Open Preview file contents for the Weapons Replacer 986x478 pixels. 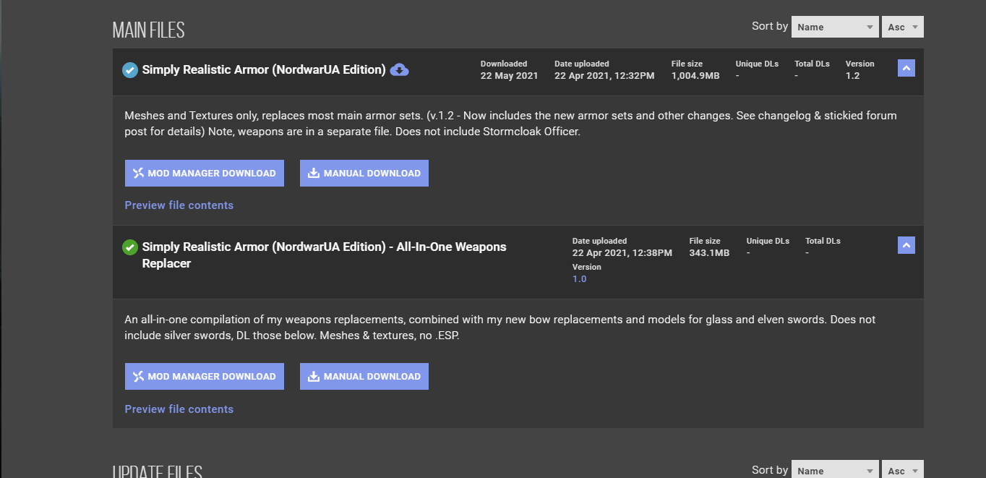179,409
